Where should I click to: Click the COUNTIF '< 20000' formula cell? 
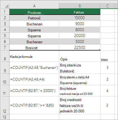tap(34, 91)
